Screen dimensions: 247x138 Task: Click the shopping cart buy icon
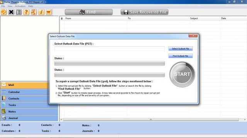(x=49, y=12)
